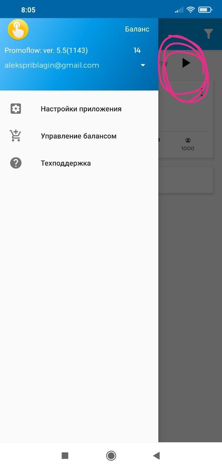Select the alekspriblagin@gmail.com account email

52,65
